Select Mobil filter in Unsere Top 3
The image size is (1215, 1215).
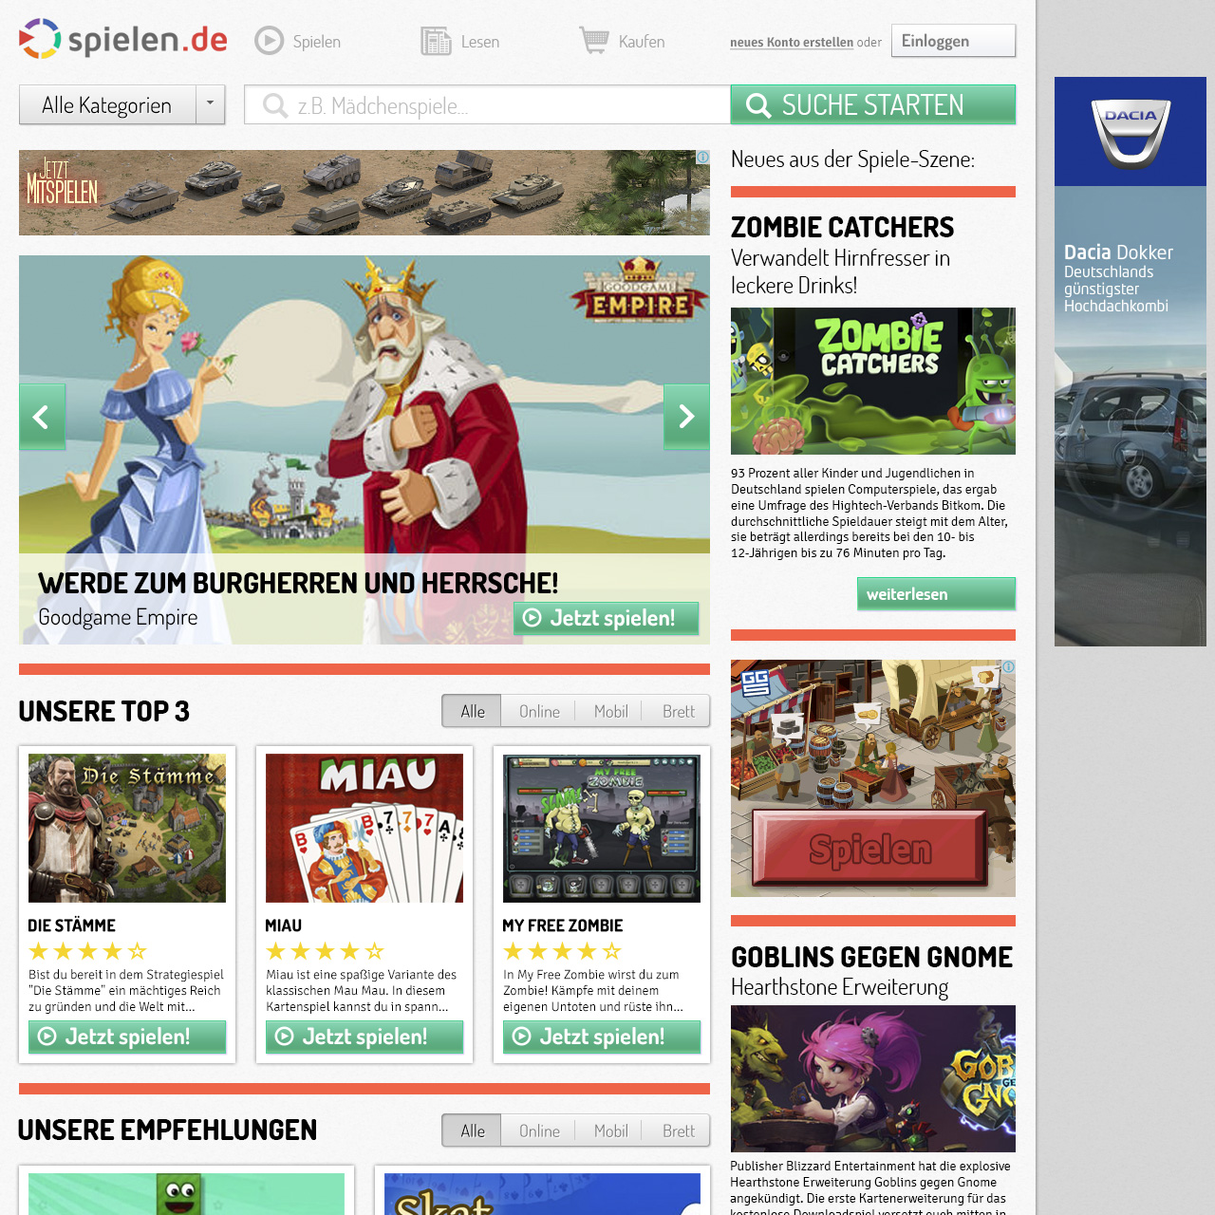pyautogui.click(x=610, y=712)
